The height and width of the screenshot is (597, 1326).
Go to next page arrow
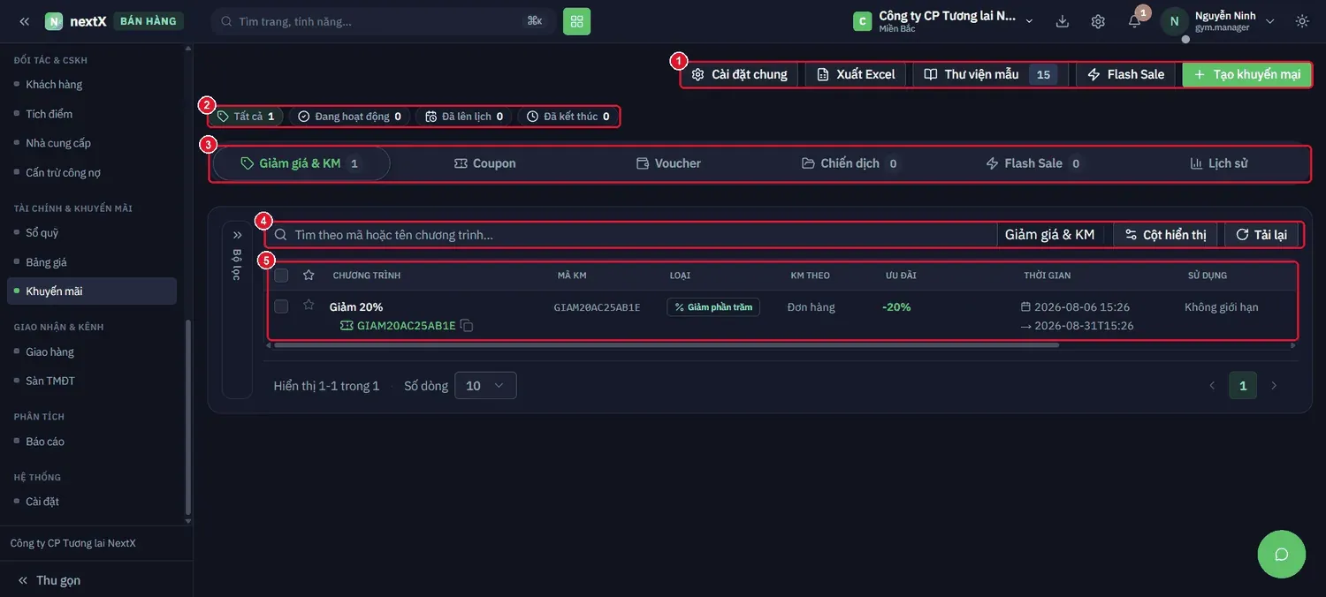coord(1274,386)
